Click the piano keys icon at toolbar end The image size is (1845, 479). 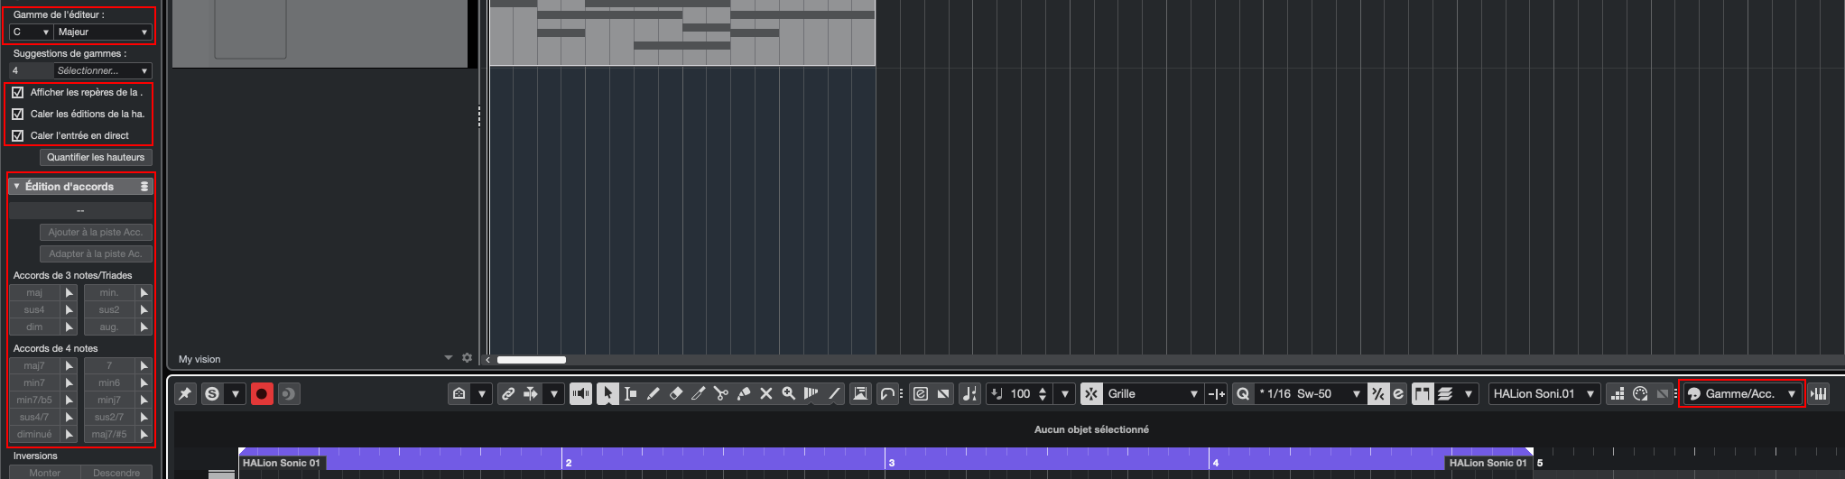[1819, 393]
